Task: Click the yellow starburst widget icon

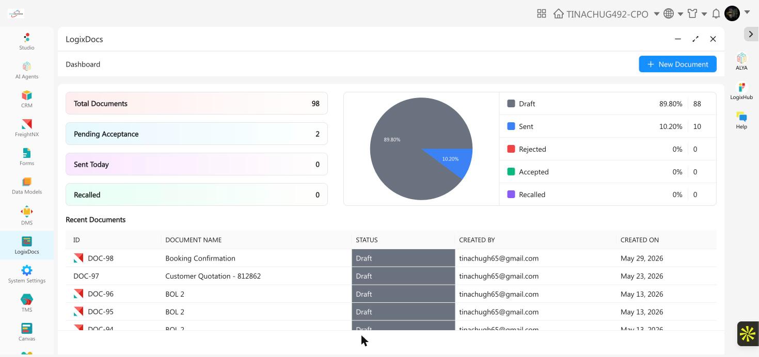Action: tap(748, 334)
